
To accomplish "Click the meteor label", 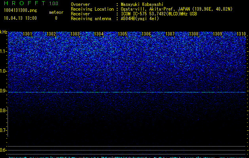I will pos(56,12).
